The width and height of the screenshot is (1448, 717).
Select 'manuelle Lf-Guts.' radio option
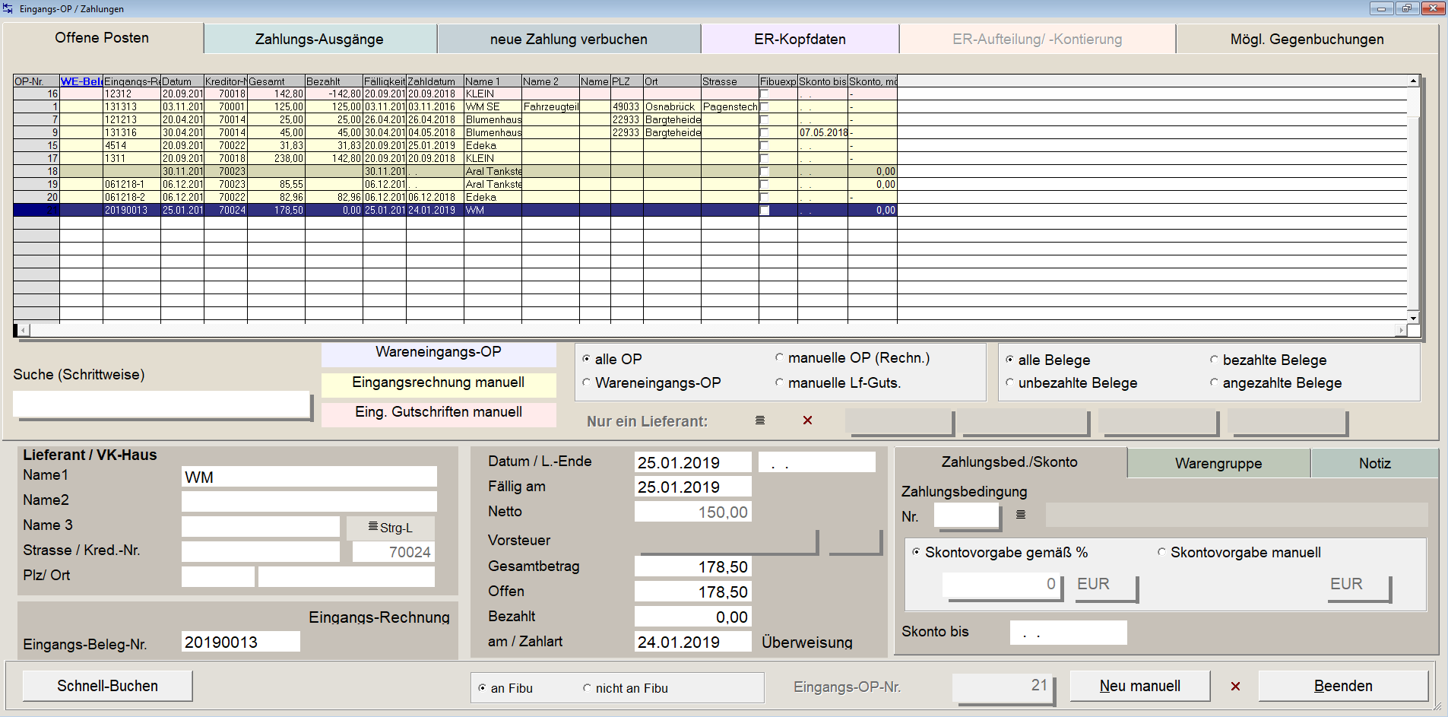tap(779, 382)
